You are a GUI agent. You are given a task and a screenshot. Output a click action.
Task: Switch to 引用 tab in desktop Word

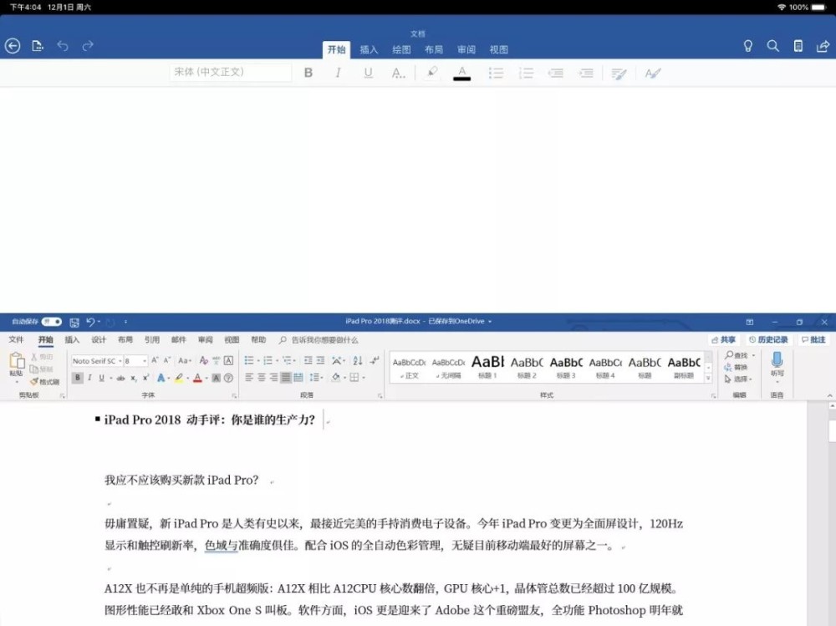152,339
